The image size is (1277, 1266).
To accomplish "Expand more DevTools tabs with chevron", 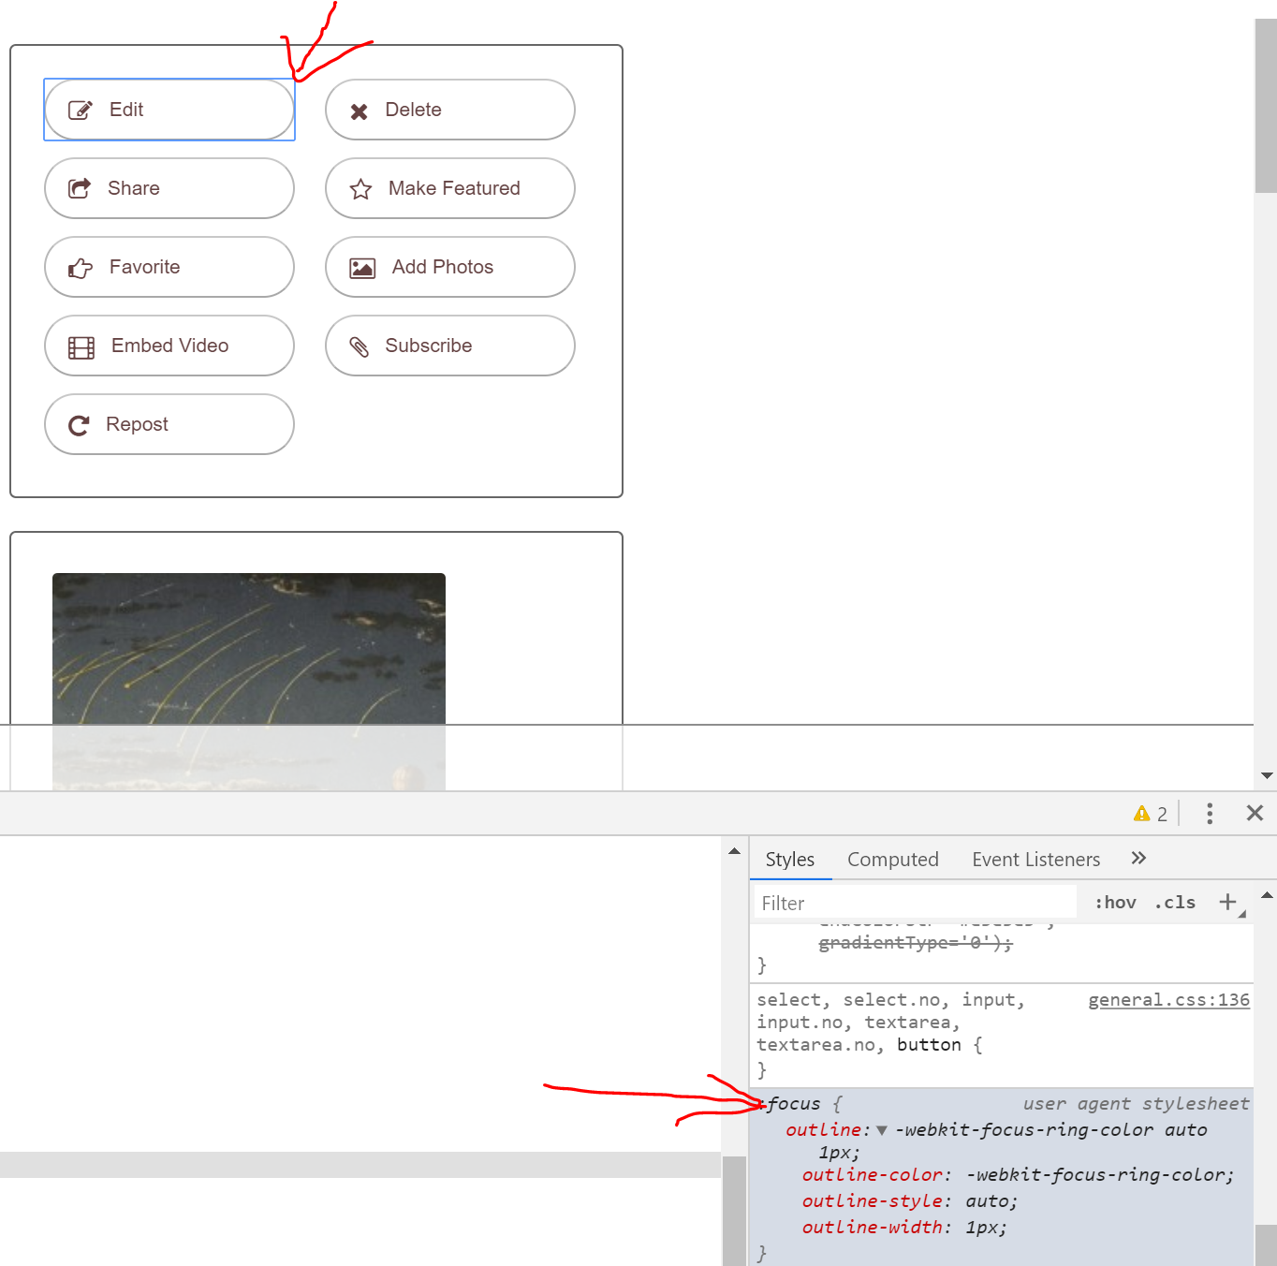I will click(1138, 859).
